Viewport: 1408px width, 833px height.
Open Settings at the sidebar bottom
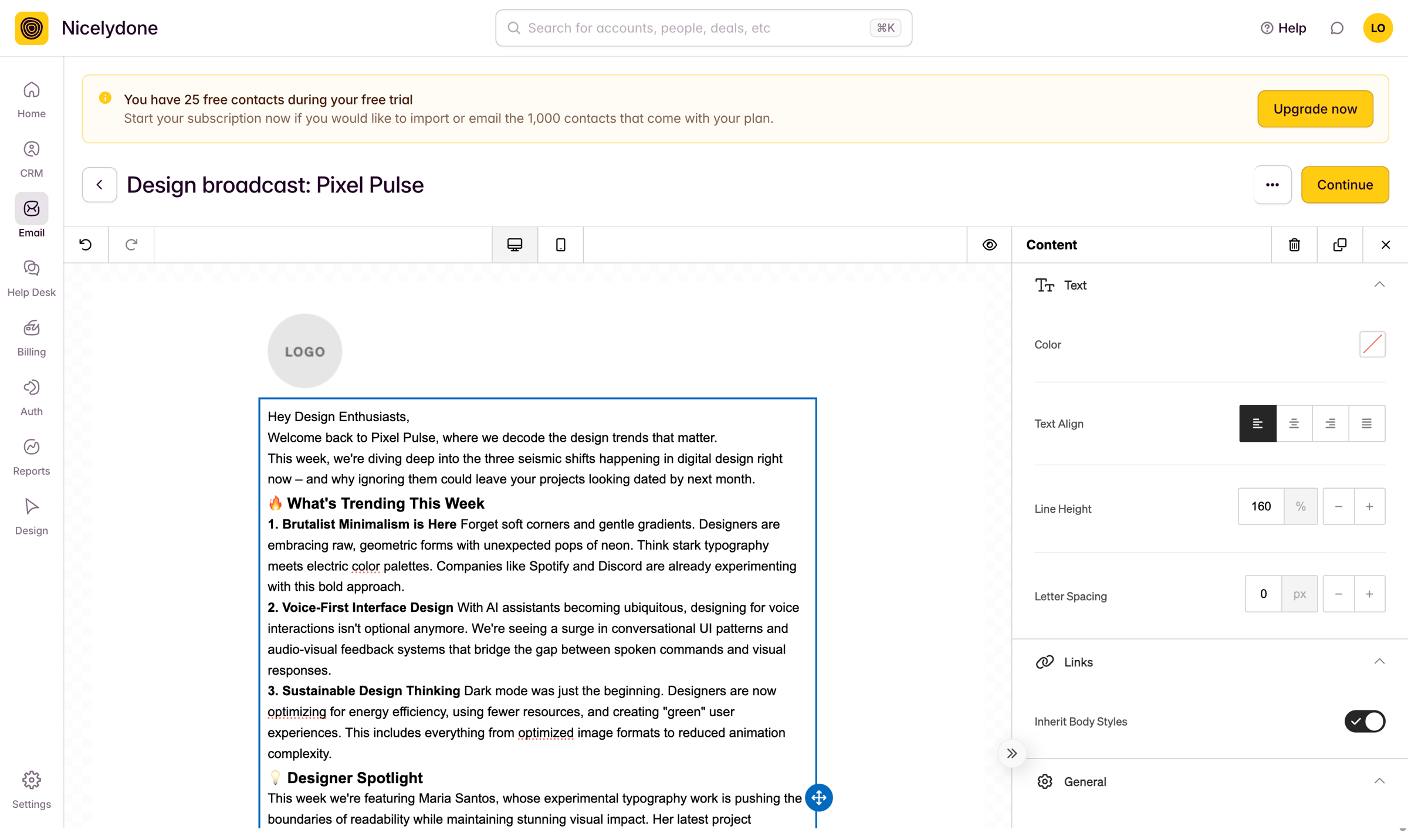click(32, 790)
